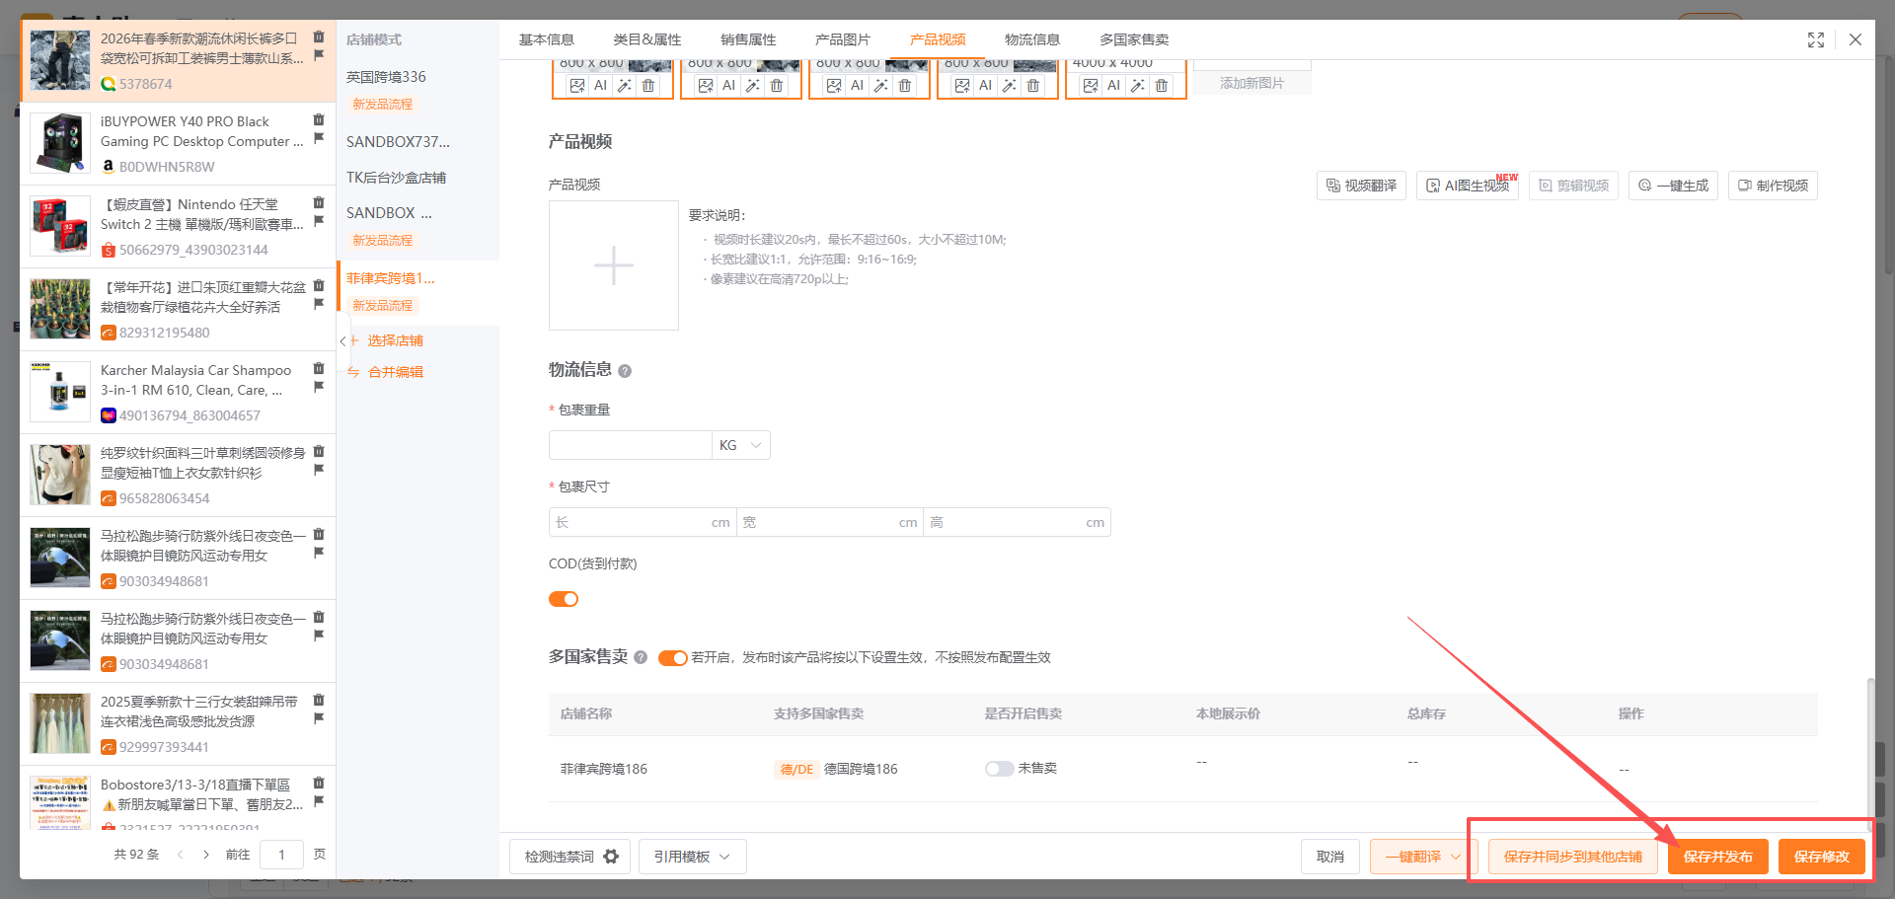Select the TK后台沙盒店铺 store

(x=396, y=178)
